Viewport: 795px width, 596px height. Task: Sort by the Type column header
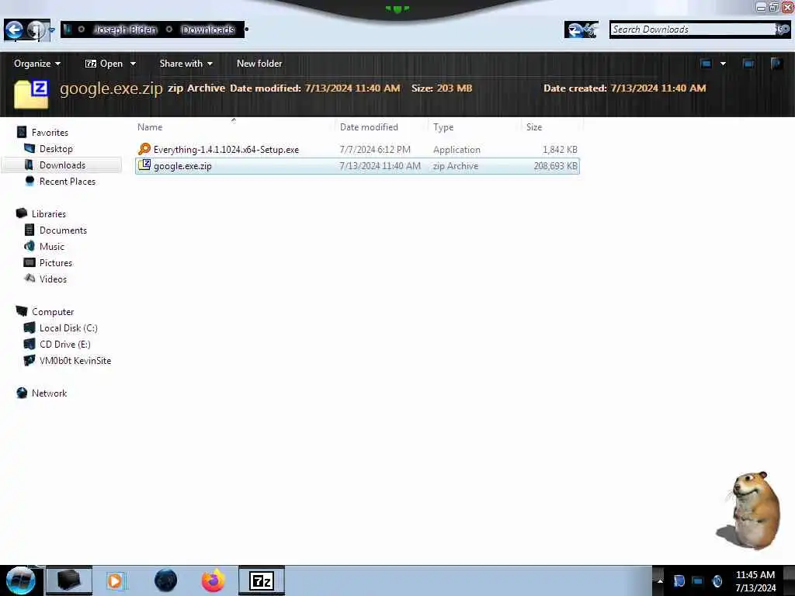coord(443,127)
